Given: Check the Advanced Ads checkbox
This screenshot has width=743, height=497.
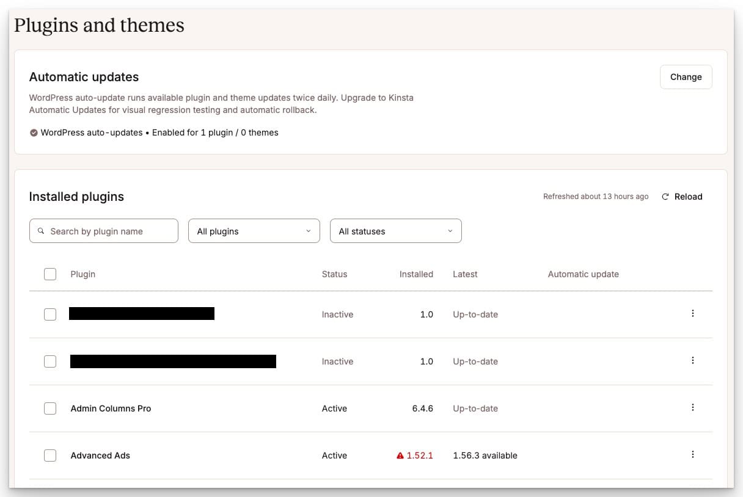Looking at the screenshot, I should 50,455.
